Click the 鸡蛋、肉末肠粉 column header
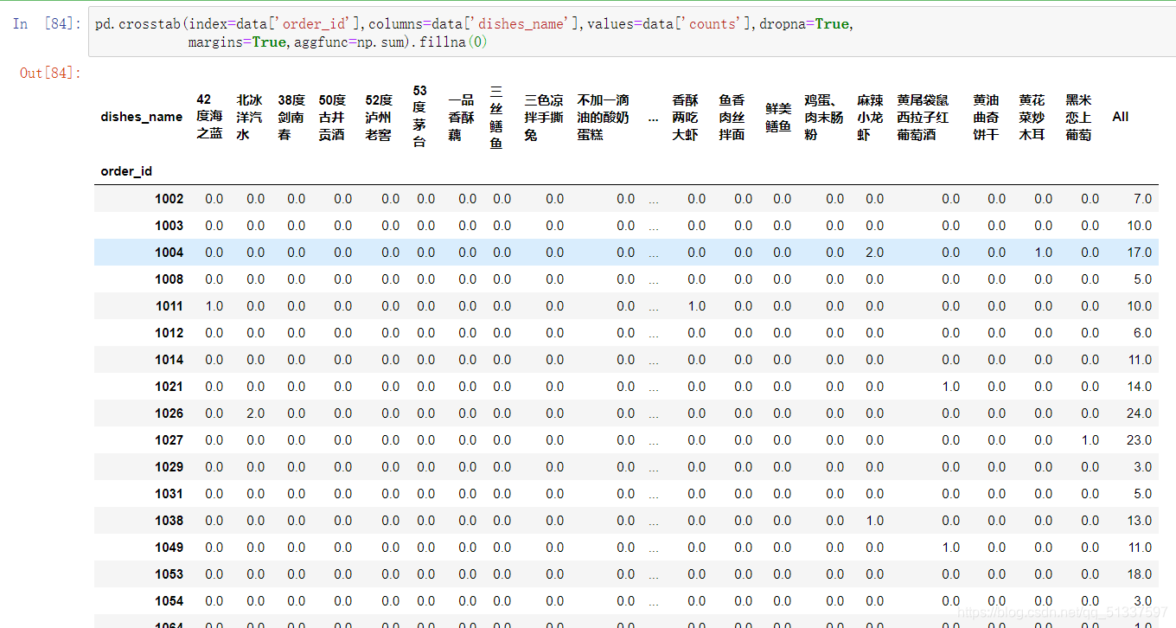The image size is (1176, 628). [824, 117]
